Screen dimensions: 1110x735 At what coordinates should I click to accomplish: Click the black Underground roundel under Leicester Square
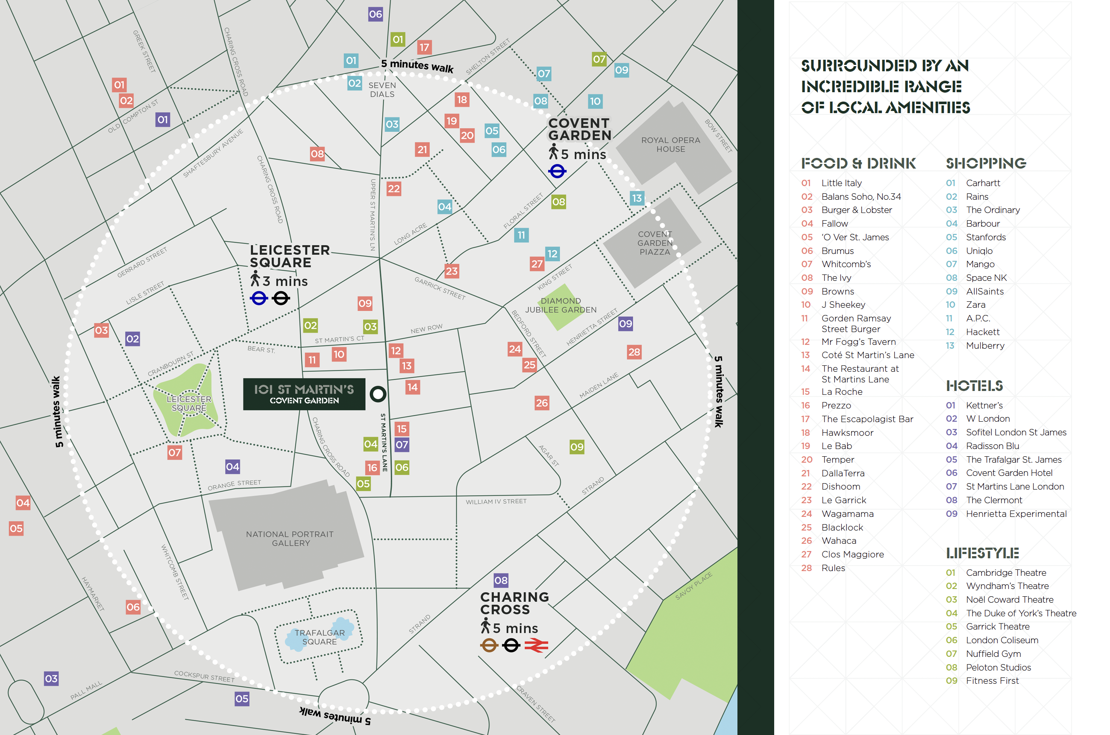[281, 298]
